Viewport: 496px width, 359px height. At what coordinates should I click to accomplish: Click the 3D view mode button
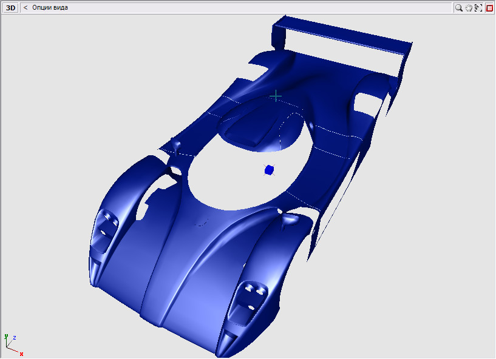(10, 8)
